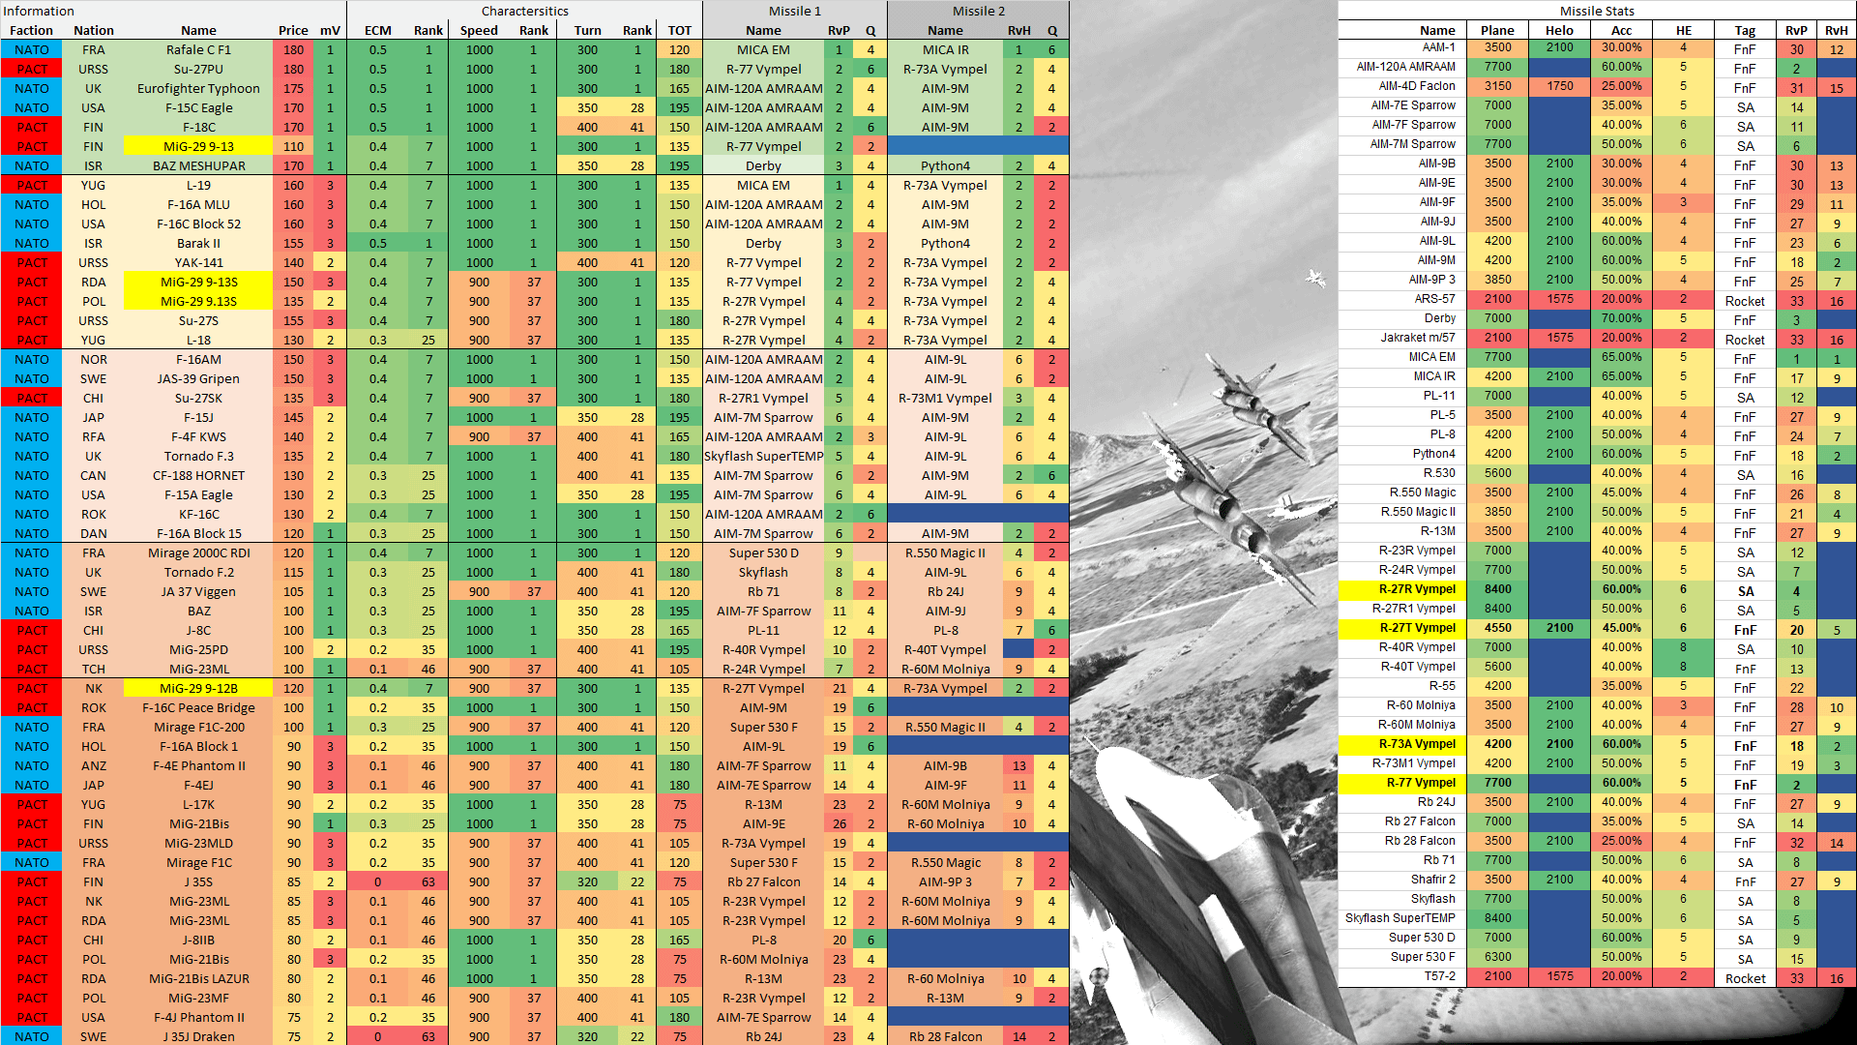This screenshot has height=1045, width=1857.
Task: Click the '70.00%' accuracy cell in Derby stats row
Action: point(1621,318)
